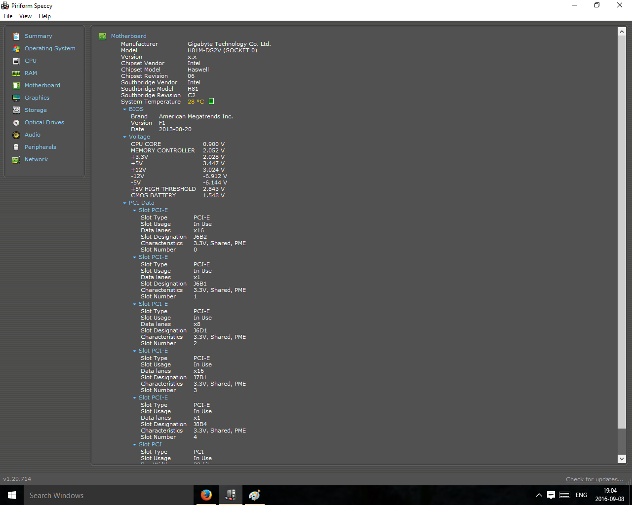Click the Motherboard section heading text

129,36
